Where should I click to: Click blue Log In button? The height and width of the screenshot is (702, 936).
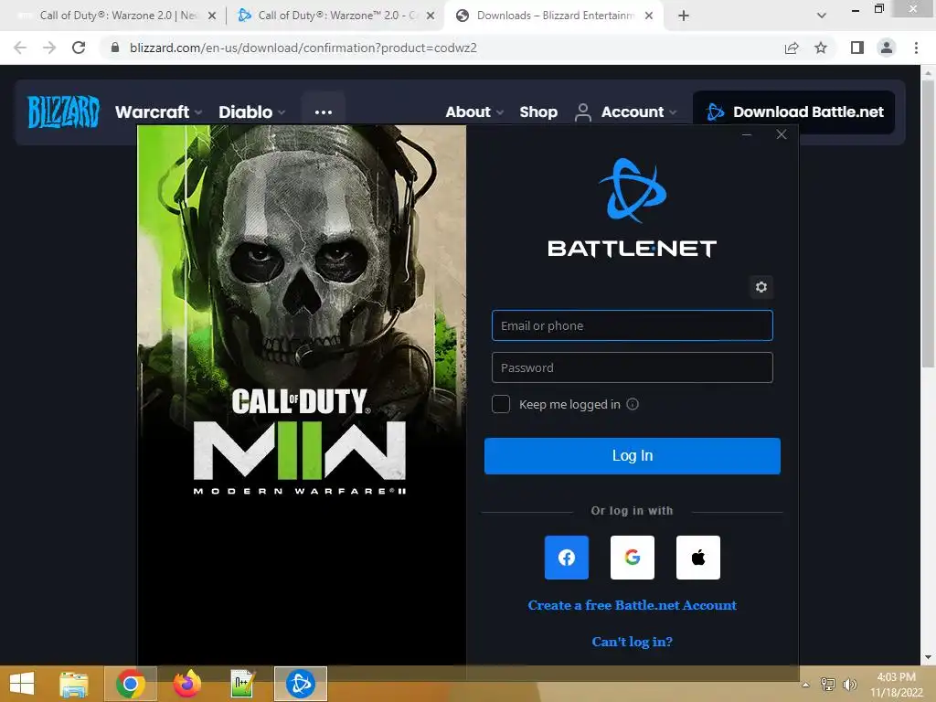coord(633,455)
